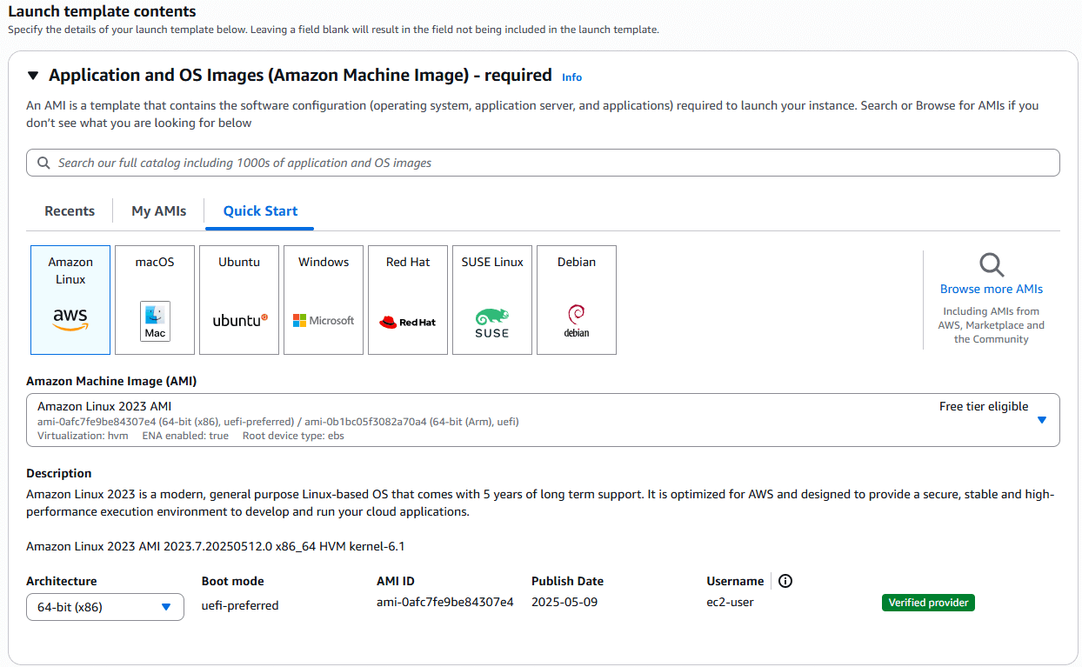Switch to the Recents tab

point(70,211)
